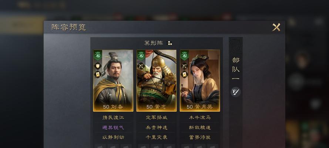Click the shield troop icon on 刘备 card
This screenshot has height=148, width=329.
tap(98, 66)
